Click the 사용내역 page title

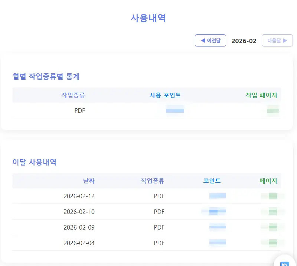(148, 17)
